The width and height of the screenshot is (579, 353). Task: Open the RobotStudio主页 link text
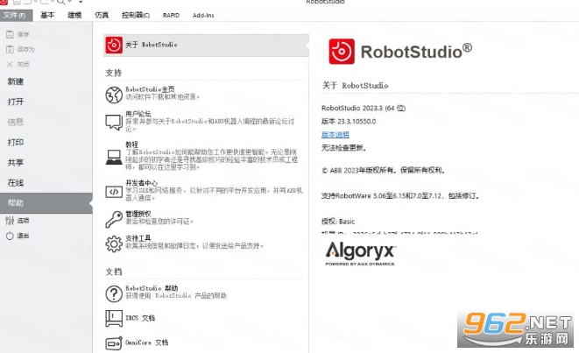click(150, 89)
